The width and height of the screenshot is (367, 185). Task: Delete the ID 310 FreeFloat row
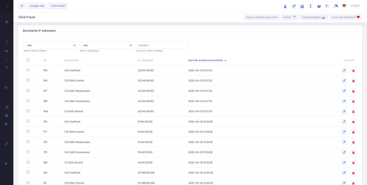353,173
